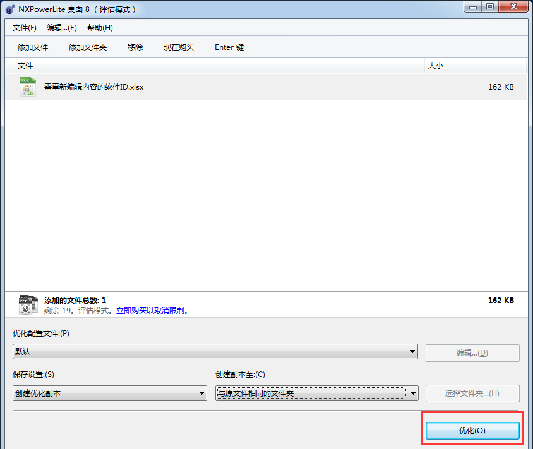Click 移除 to remove the selected file

[x=135, y=47]
